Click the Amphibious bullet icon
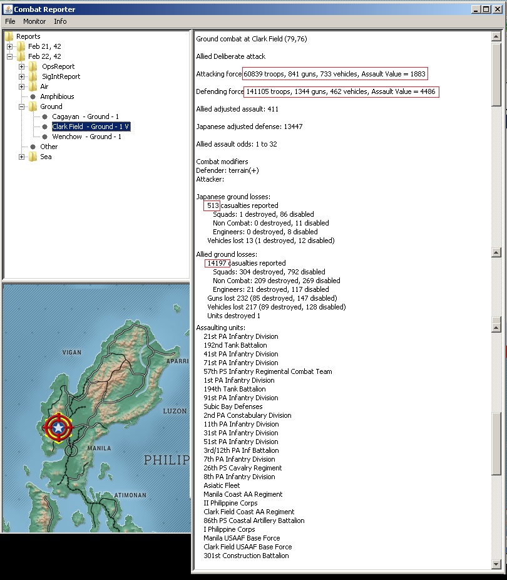This screenshot has height=580, width=507. pos(33,96)
